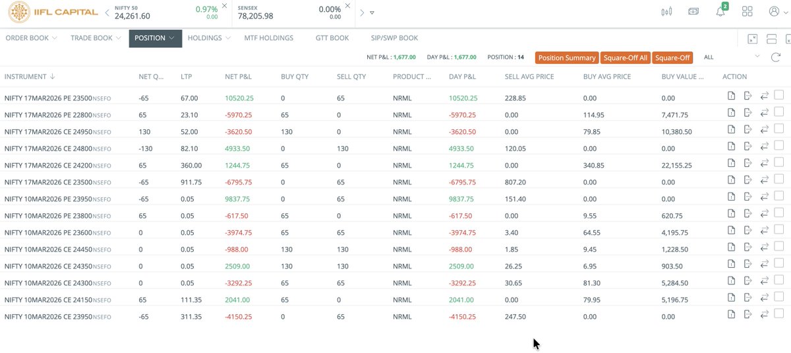Click convert arrows for NIFTY 17MAR2026 CE 24950

(765, 129)
